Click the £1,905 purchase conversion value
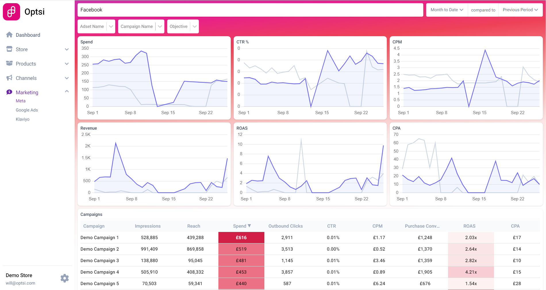Image resolution: width=546 pixels, height=290 pixels. 425,272
